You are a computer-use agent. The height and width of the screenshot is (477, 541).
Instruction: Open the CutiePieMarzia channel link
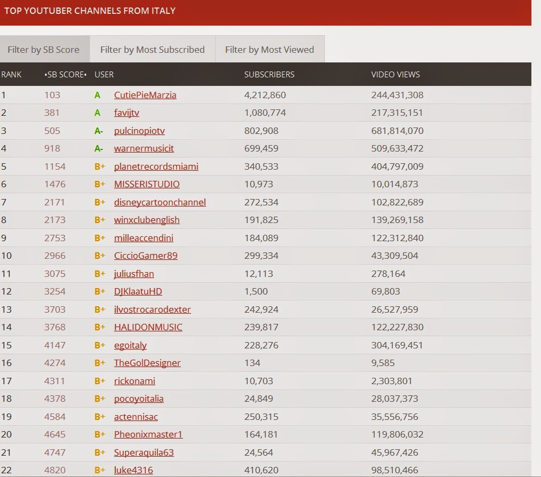point(145,95)
